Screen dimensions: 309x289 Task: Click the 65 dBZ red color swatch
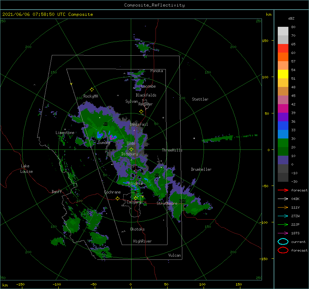283,48
